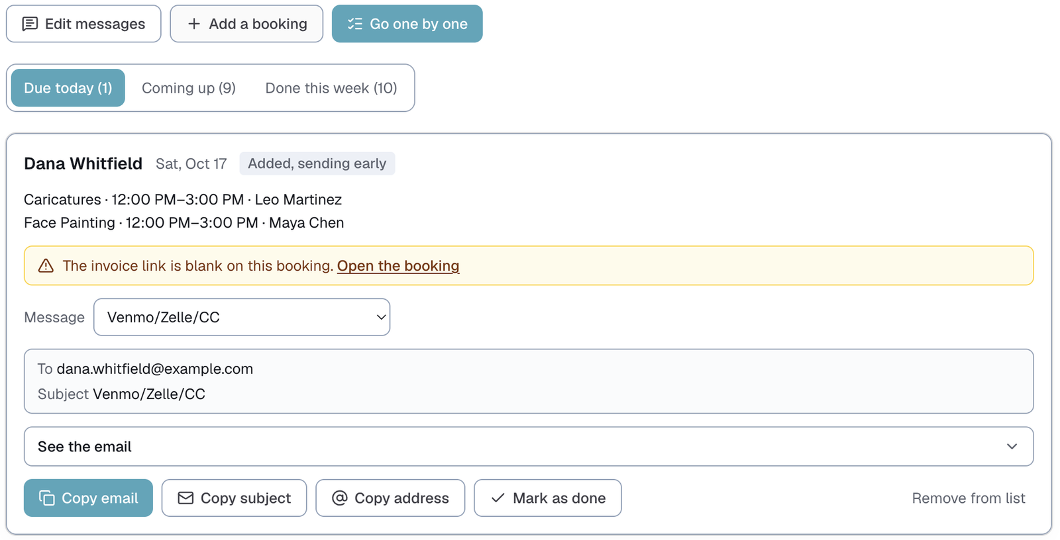Click Remove from list

(x=969, y=498)
